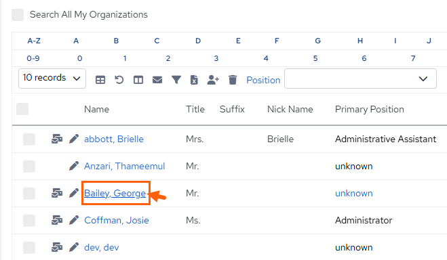Expand the Position dropdown
Image resolution: width=447 pixels, height=260 pixels.
pyautogui.click(x=360, y=79)
